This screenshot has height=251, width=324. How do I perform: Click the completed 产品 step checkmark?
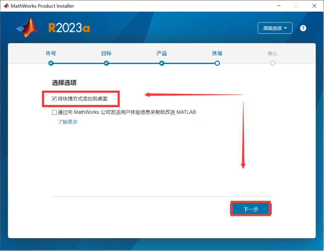coord(162,63)
